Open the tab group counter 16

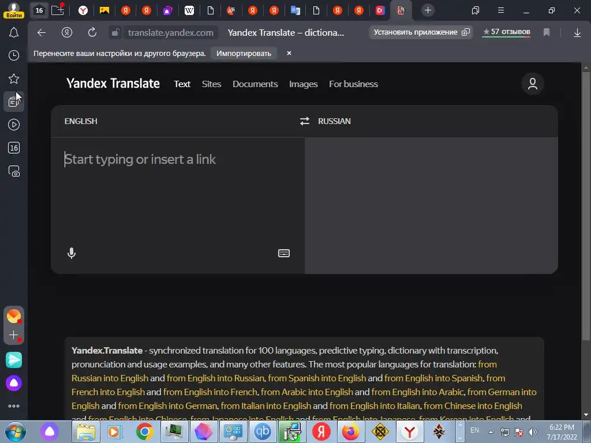click(39, 10)
